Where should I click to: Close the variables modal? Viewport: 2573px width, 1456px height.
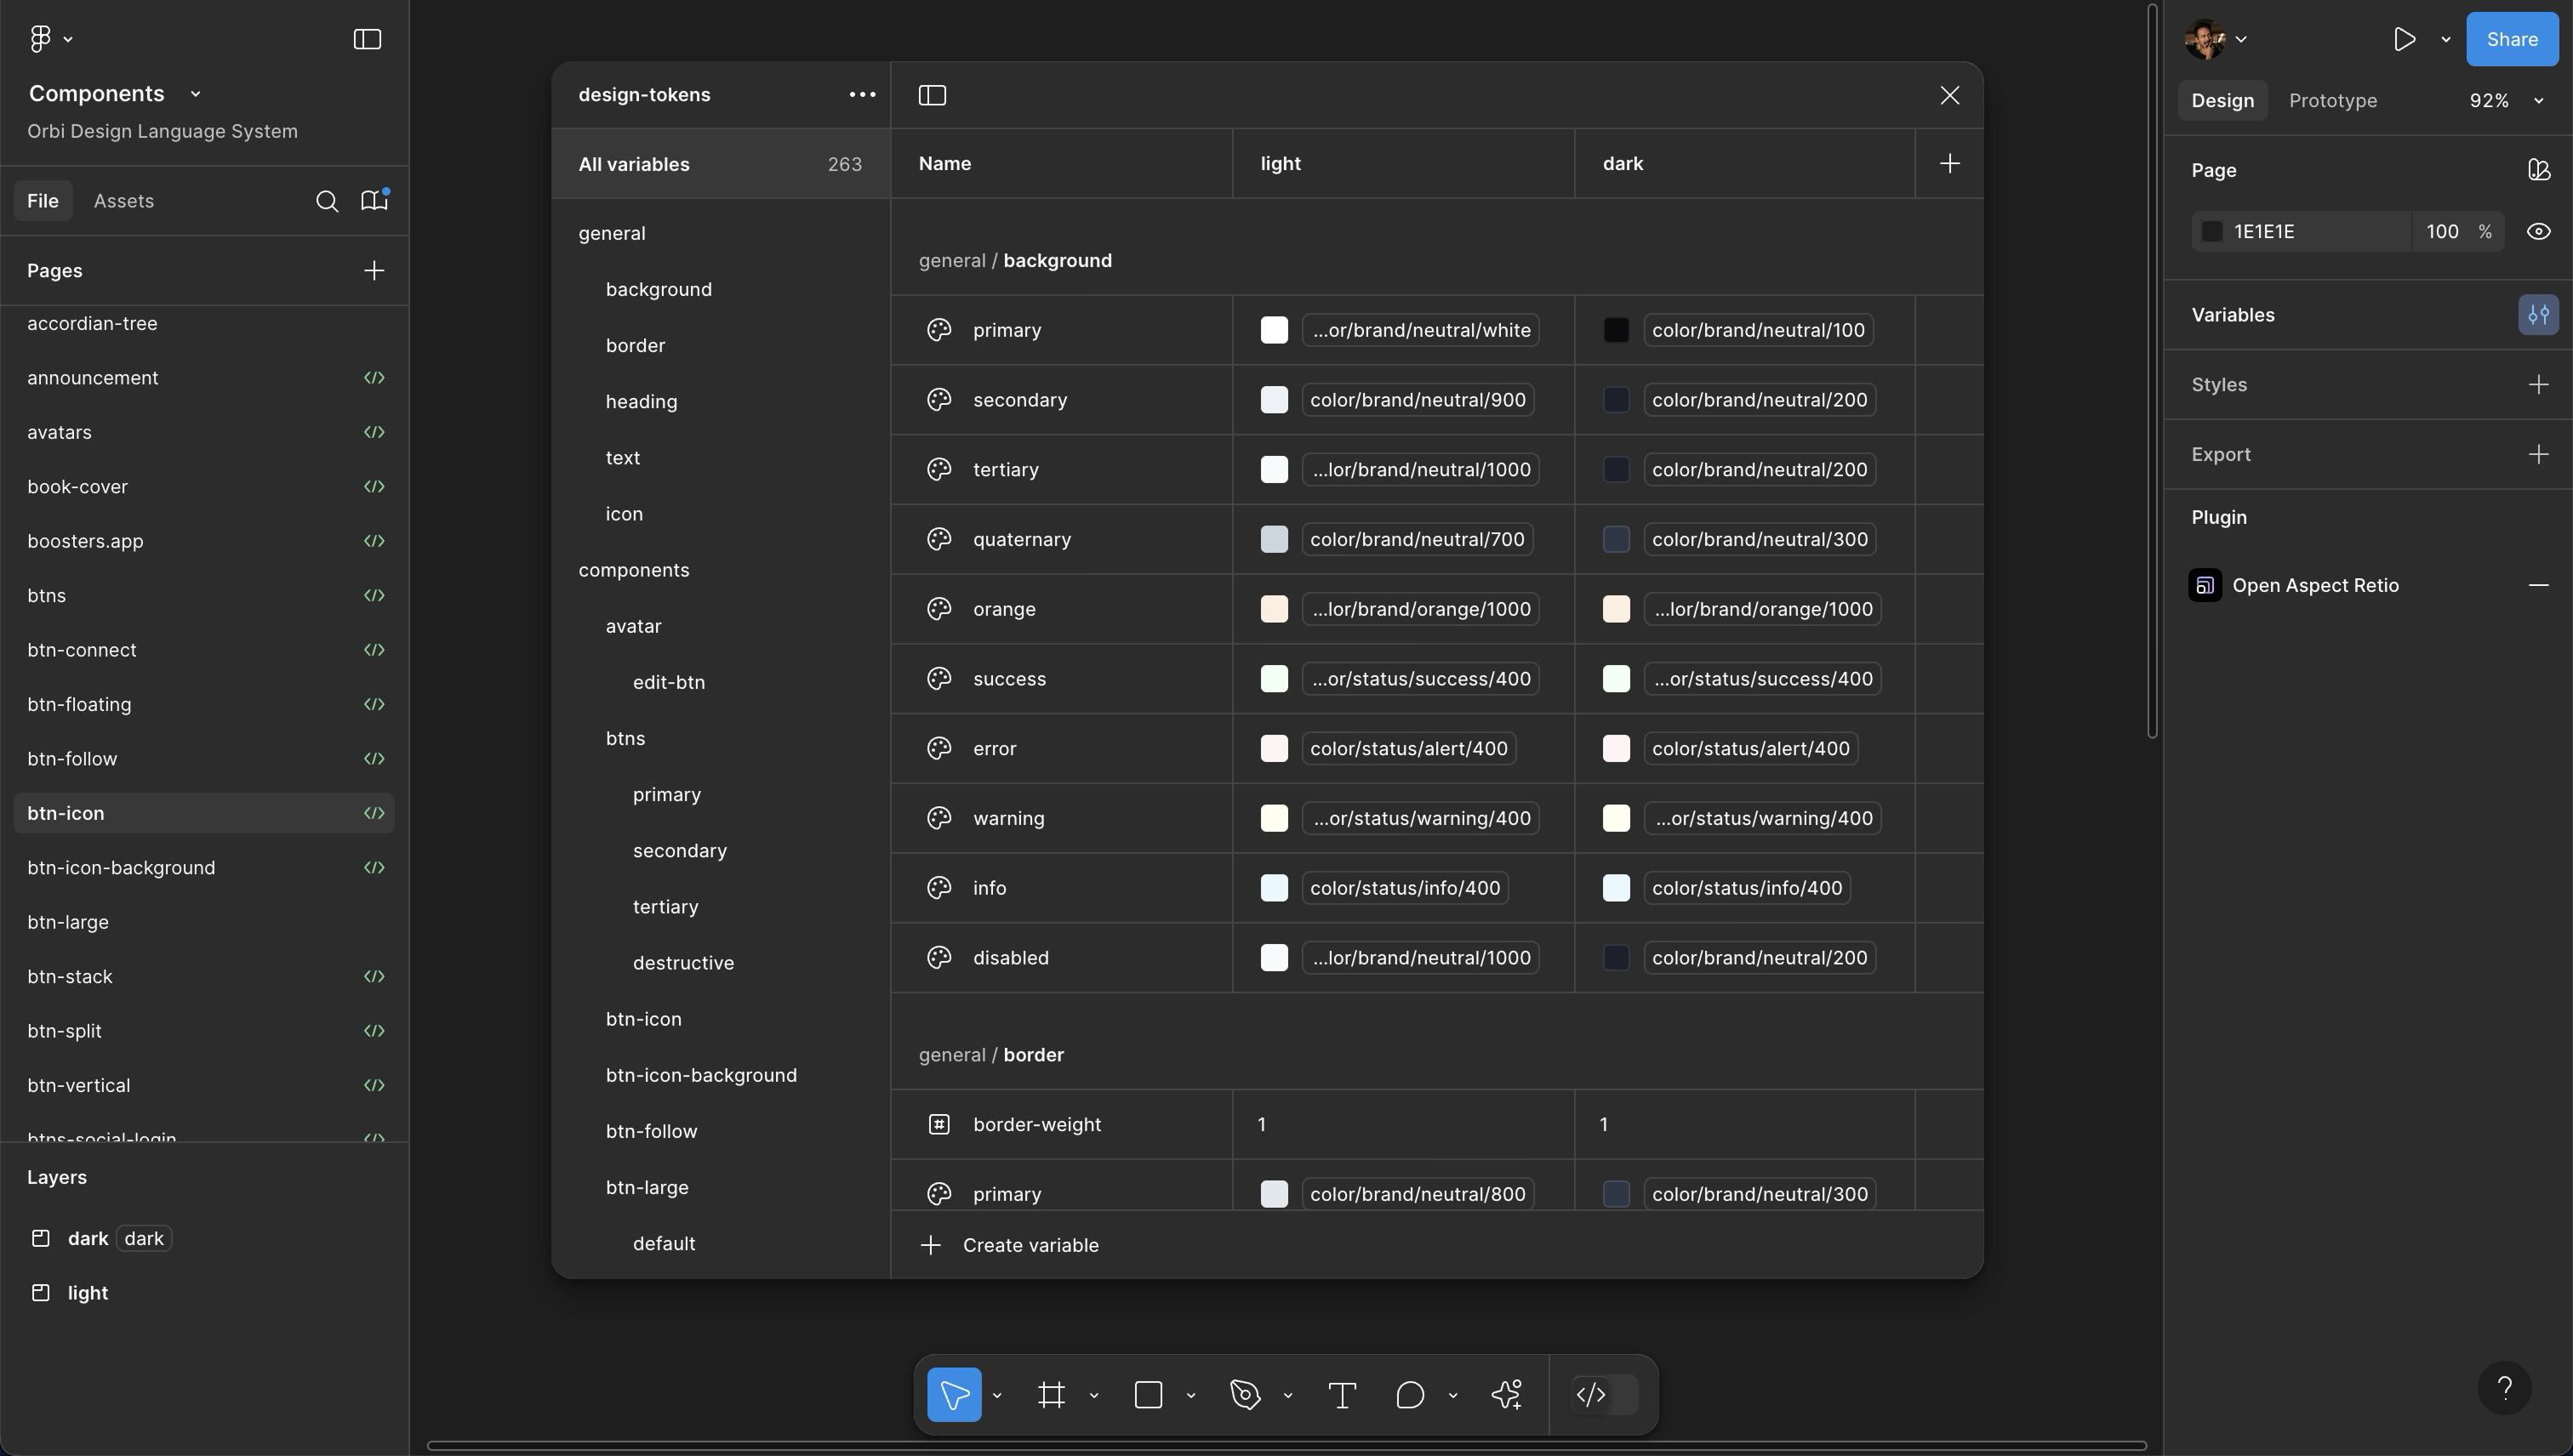click(1948, 95)
